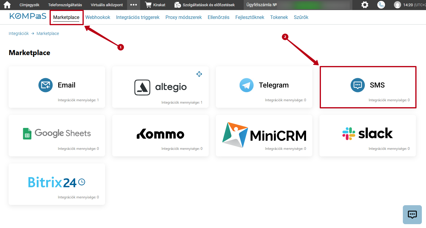Screen dimensions: 426x228
Task: Open the user profile avatar
Action: click(x=397, y=5)
